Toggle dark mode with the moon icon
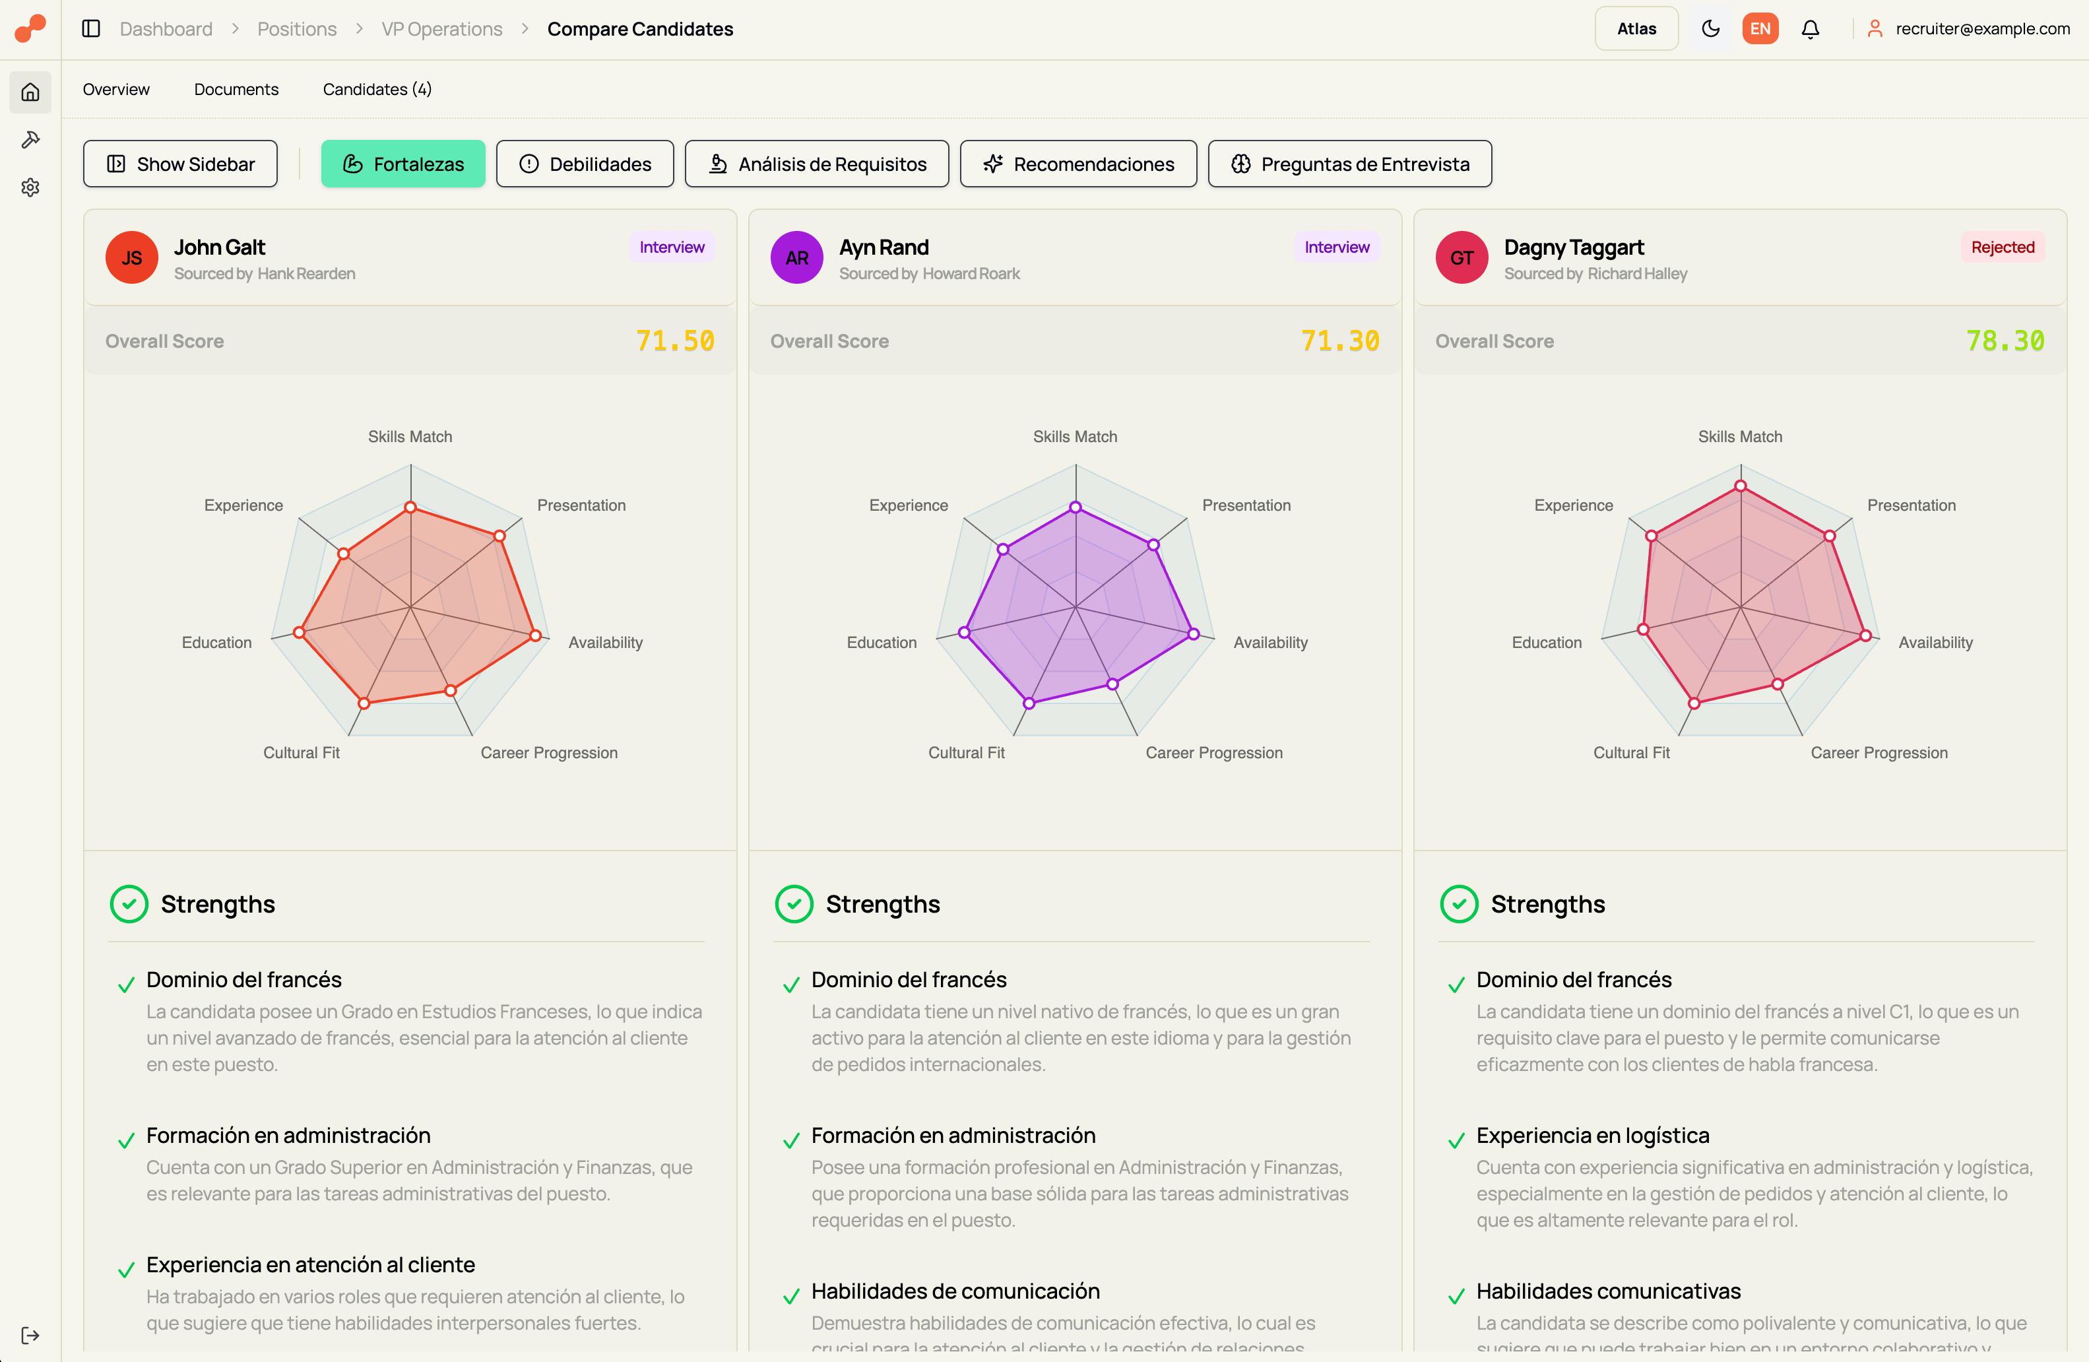Viewport: 2089px width, 1362px height. [1710, 28]
